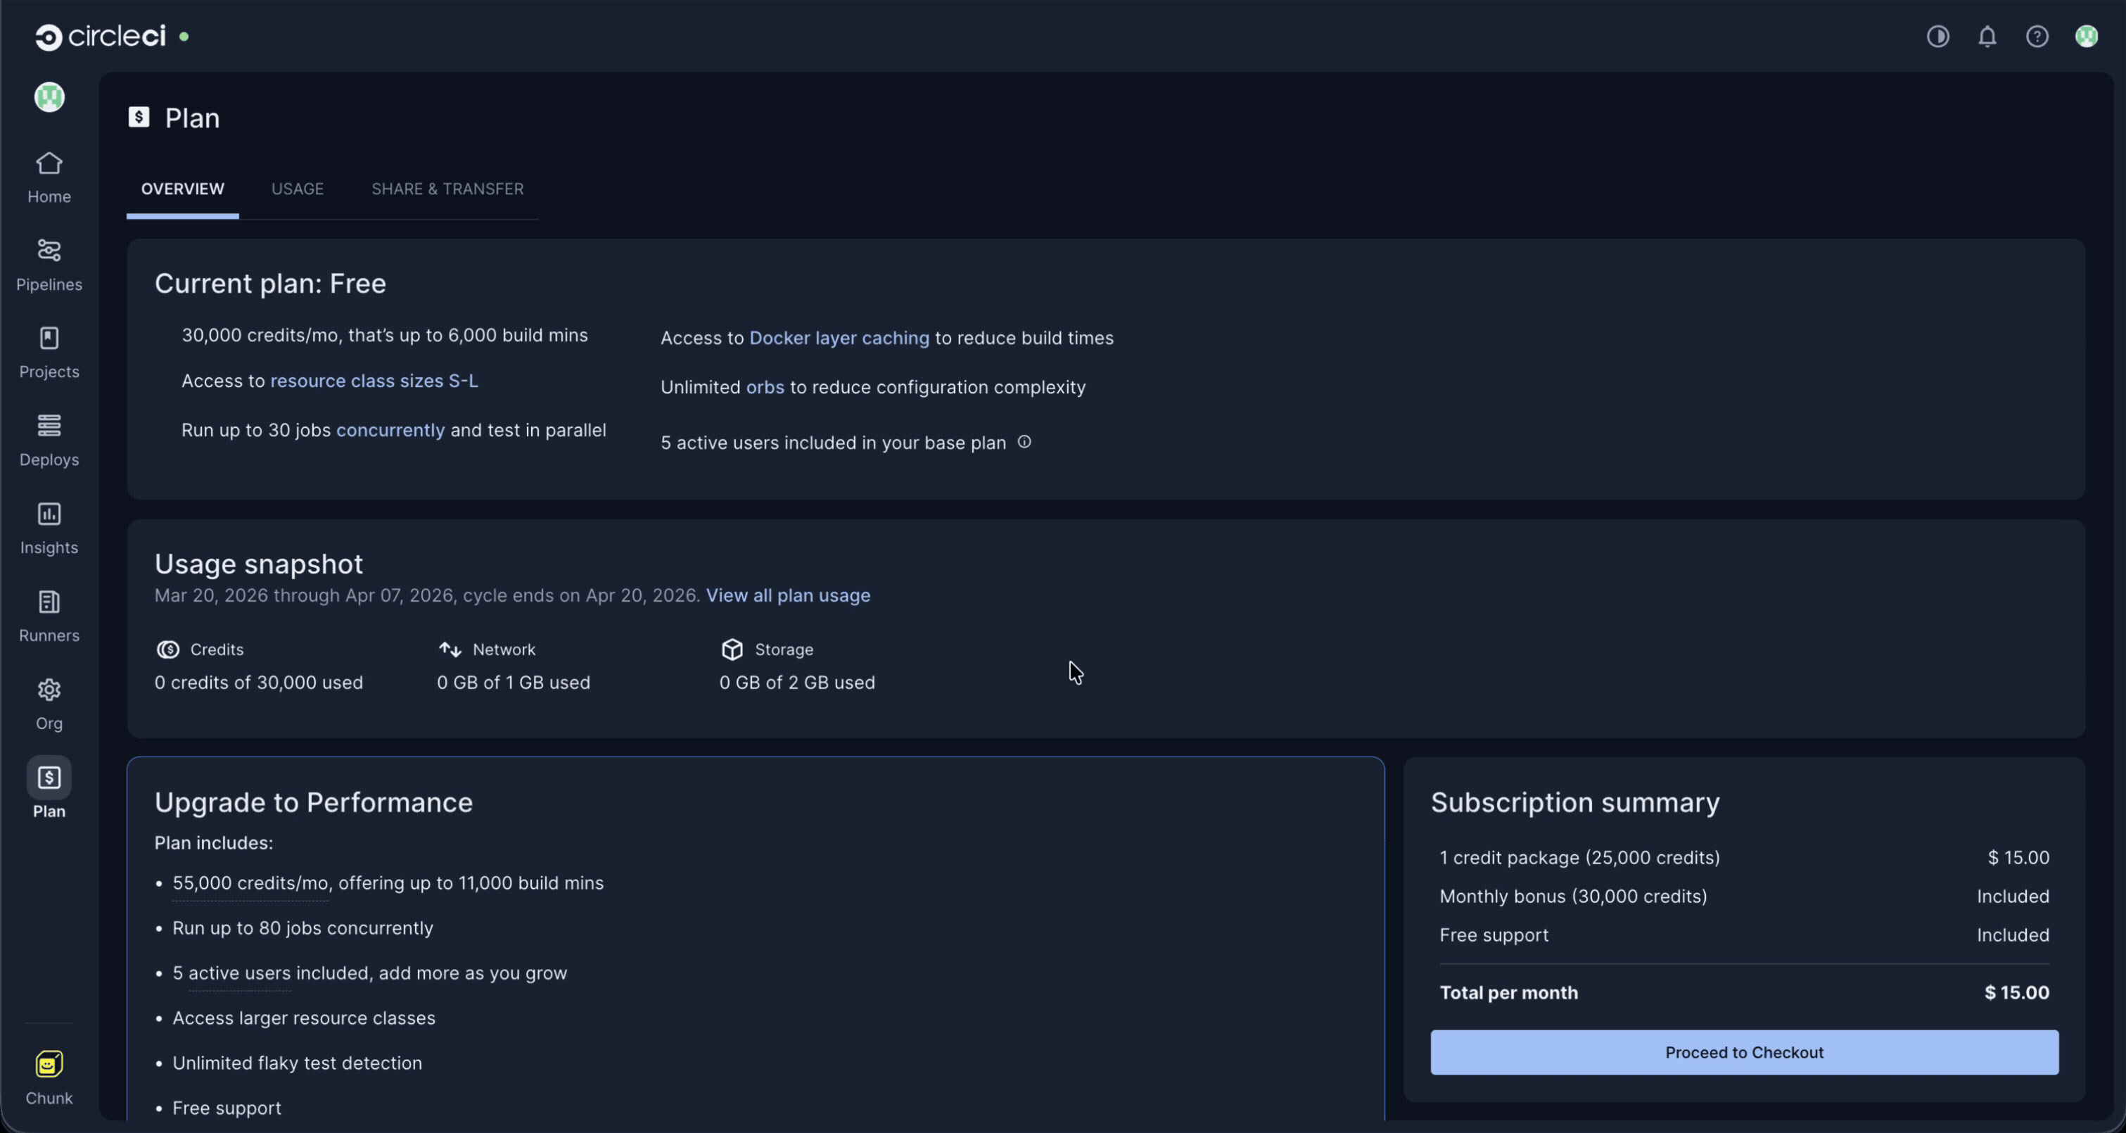Open the notifications bell
This screenshot has width=2126, height=1133.
coord(1987,37)
